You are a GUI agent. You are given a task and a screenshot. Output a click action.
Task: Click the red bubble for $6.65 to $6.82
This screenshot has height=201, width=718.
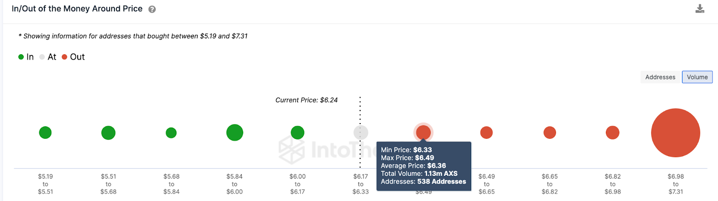(550, 133)
